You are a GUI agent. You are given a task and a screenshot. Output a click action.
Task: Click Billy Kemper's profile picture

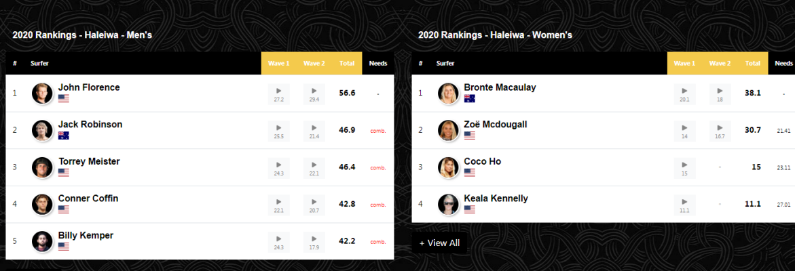(x=42, y=241)
